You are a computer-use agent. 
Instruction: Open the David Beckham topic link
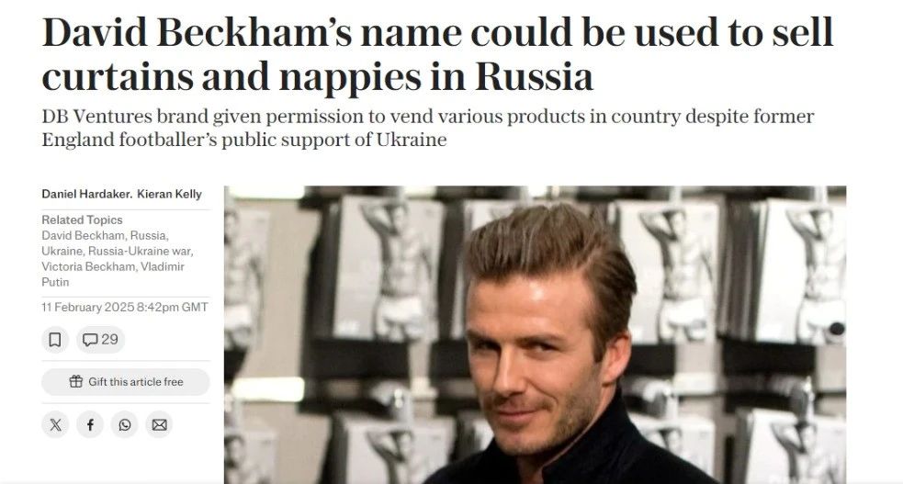[83, 235]
